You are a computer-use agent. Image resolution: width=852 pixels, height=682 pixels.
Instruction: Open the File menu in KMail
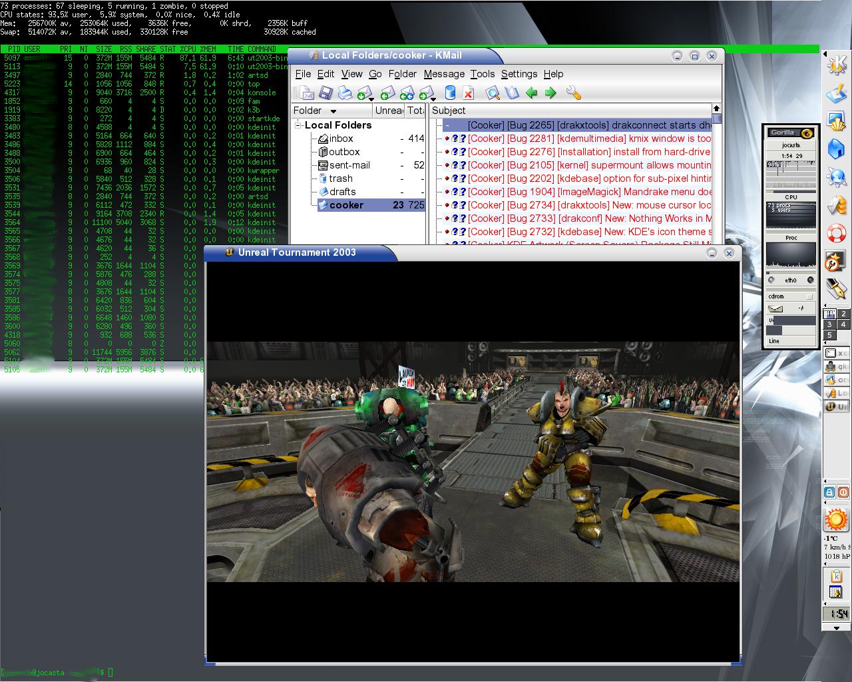pyautogui.click(x=303, y=74)
